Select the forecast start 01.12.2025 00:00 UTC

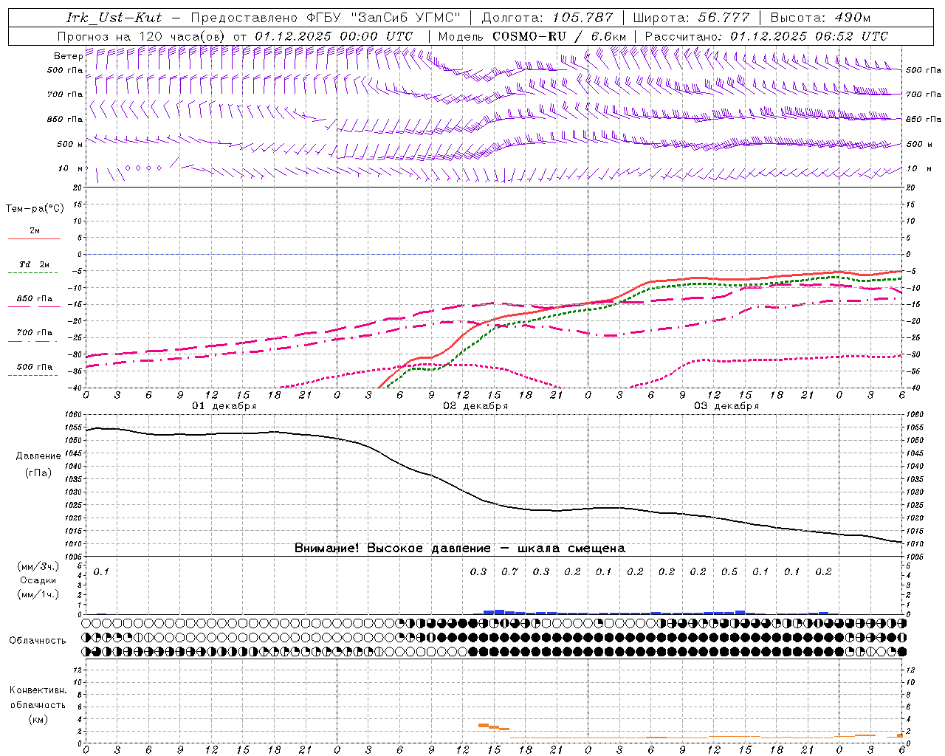334,36
